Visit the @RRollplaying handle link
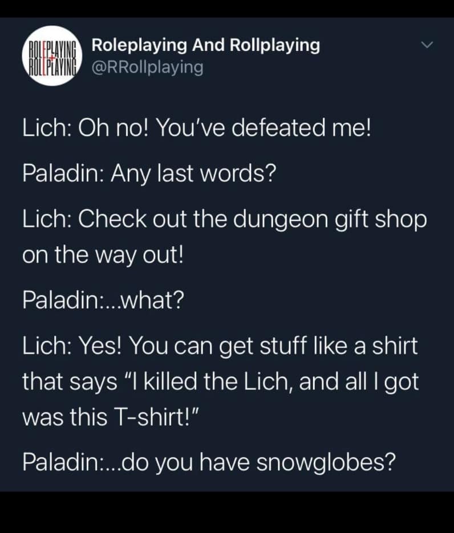Viewport: 454px width, 533px height. pyautogui.click(x=148, y=67)
